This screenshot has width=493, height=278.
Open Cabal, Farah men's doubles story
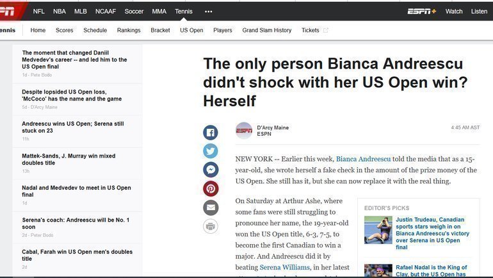click(77, 256)
